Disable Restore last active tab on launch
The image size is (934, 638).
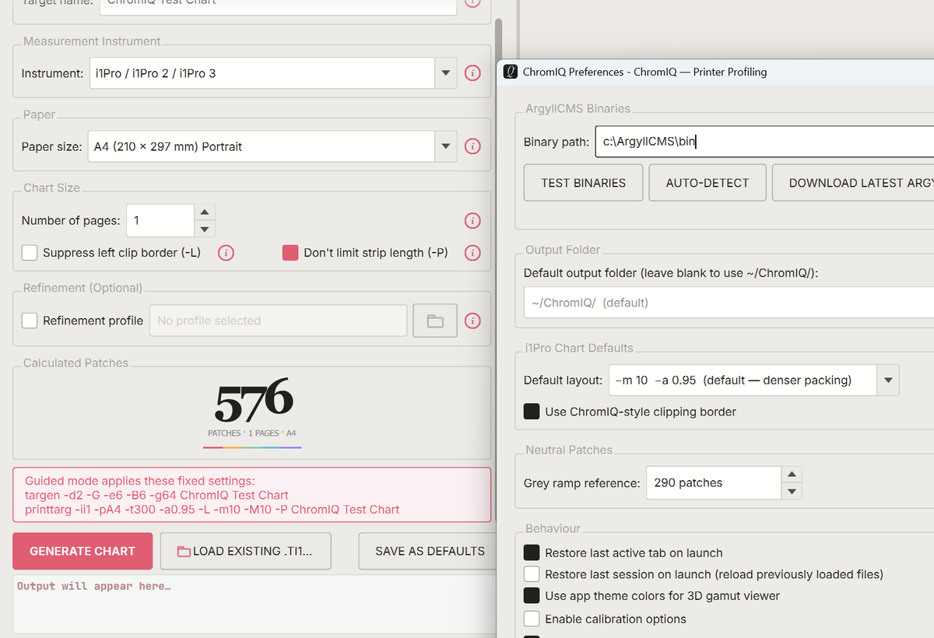click(532, 552)
